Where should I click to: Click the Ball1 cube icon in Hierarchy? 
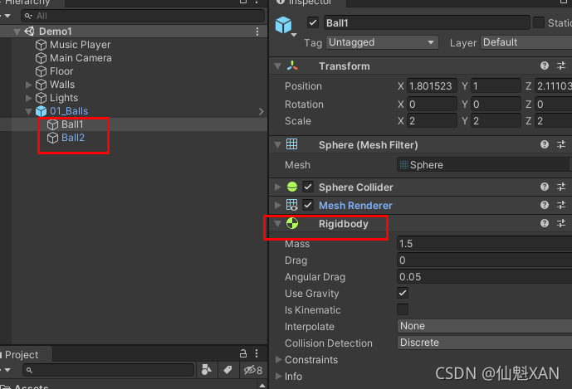52,124
